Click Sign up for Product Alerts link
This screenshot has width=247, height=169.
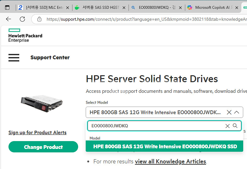pyautogui.click(x=37, y=133)
